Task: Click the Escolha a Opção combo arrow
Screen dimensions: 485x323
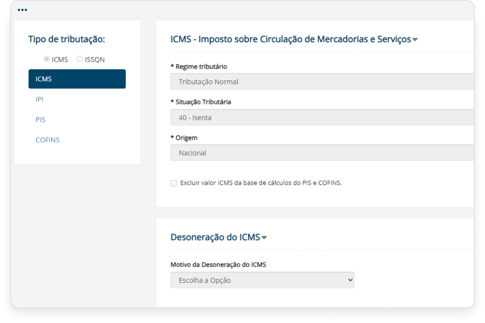Action: coord(350,280)
